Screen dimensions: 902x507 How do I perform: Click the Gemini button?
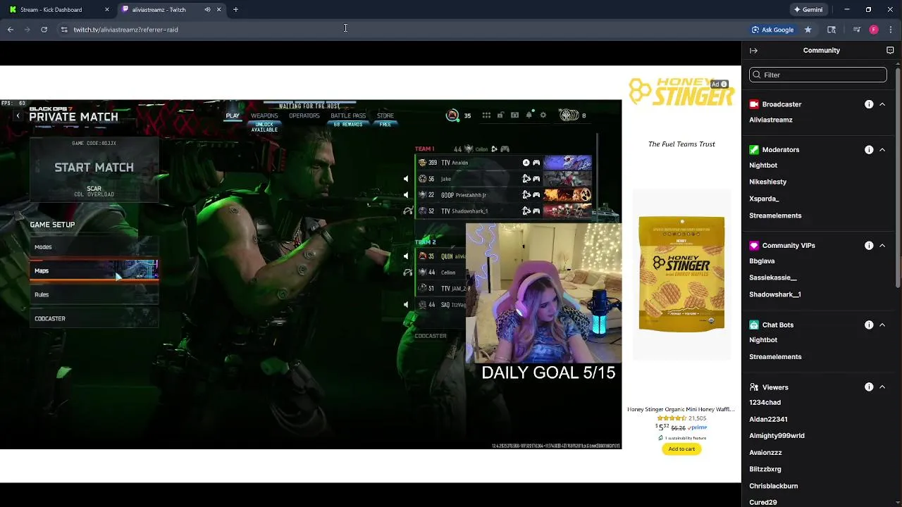click(x=808, y=10)
